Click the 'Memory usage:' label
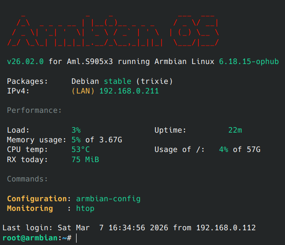 pos(36,140)
